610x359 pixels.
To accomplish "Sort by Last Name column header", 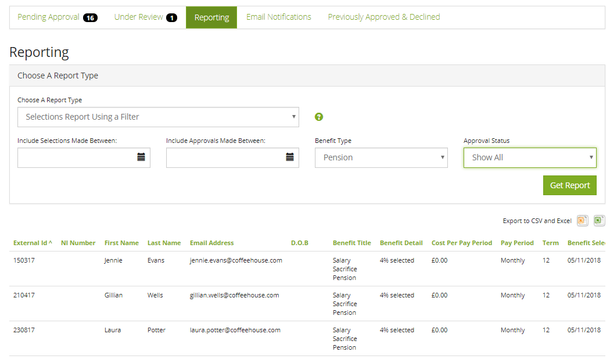I will coord(164,243).
